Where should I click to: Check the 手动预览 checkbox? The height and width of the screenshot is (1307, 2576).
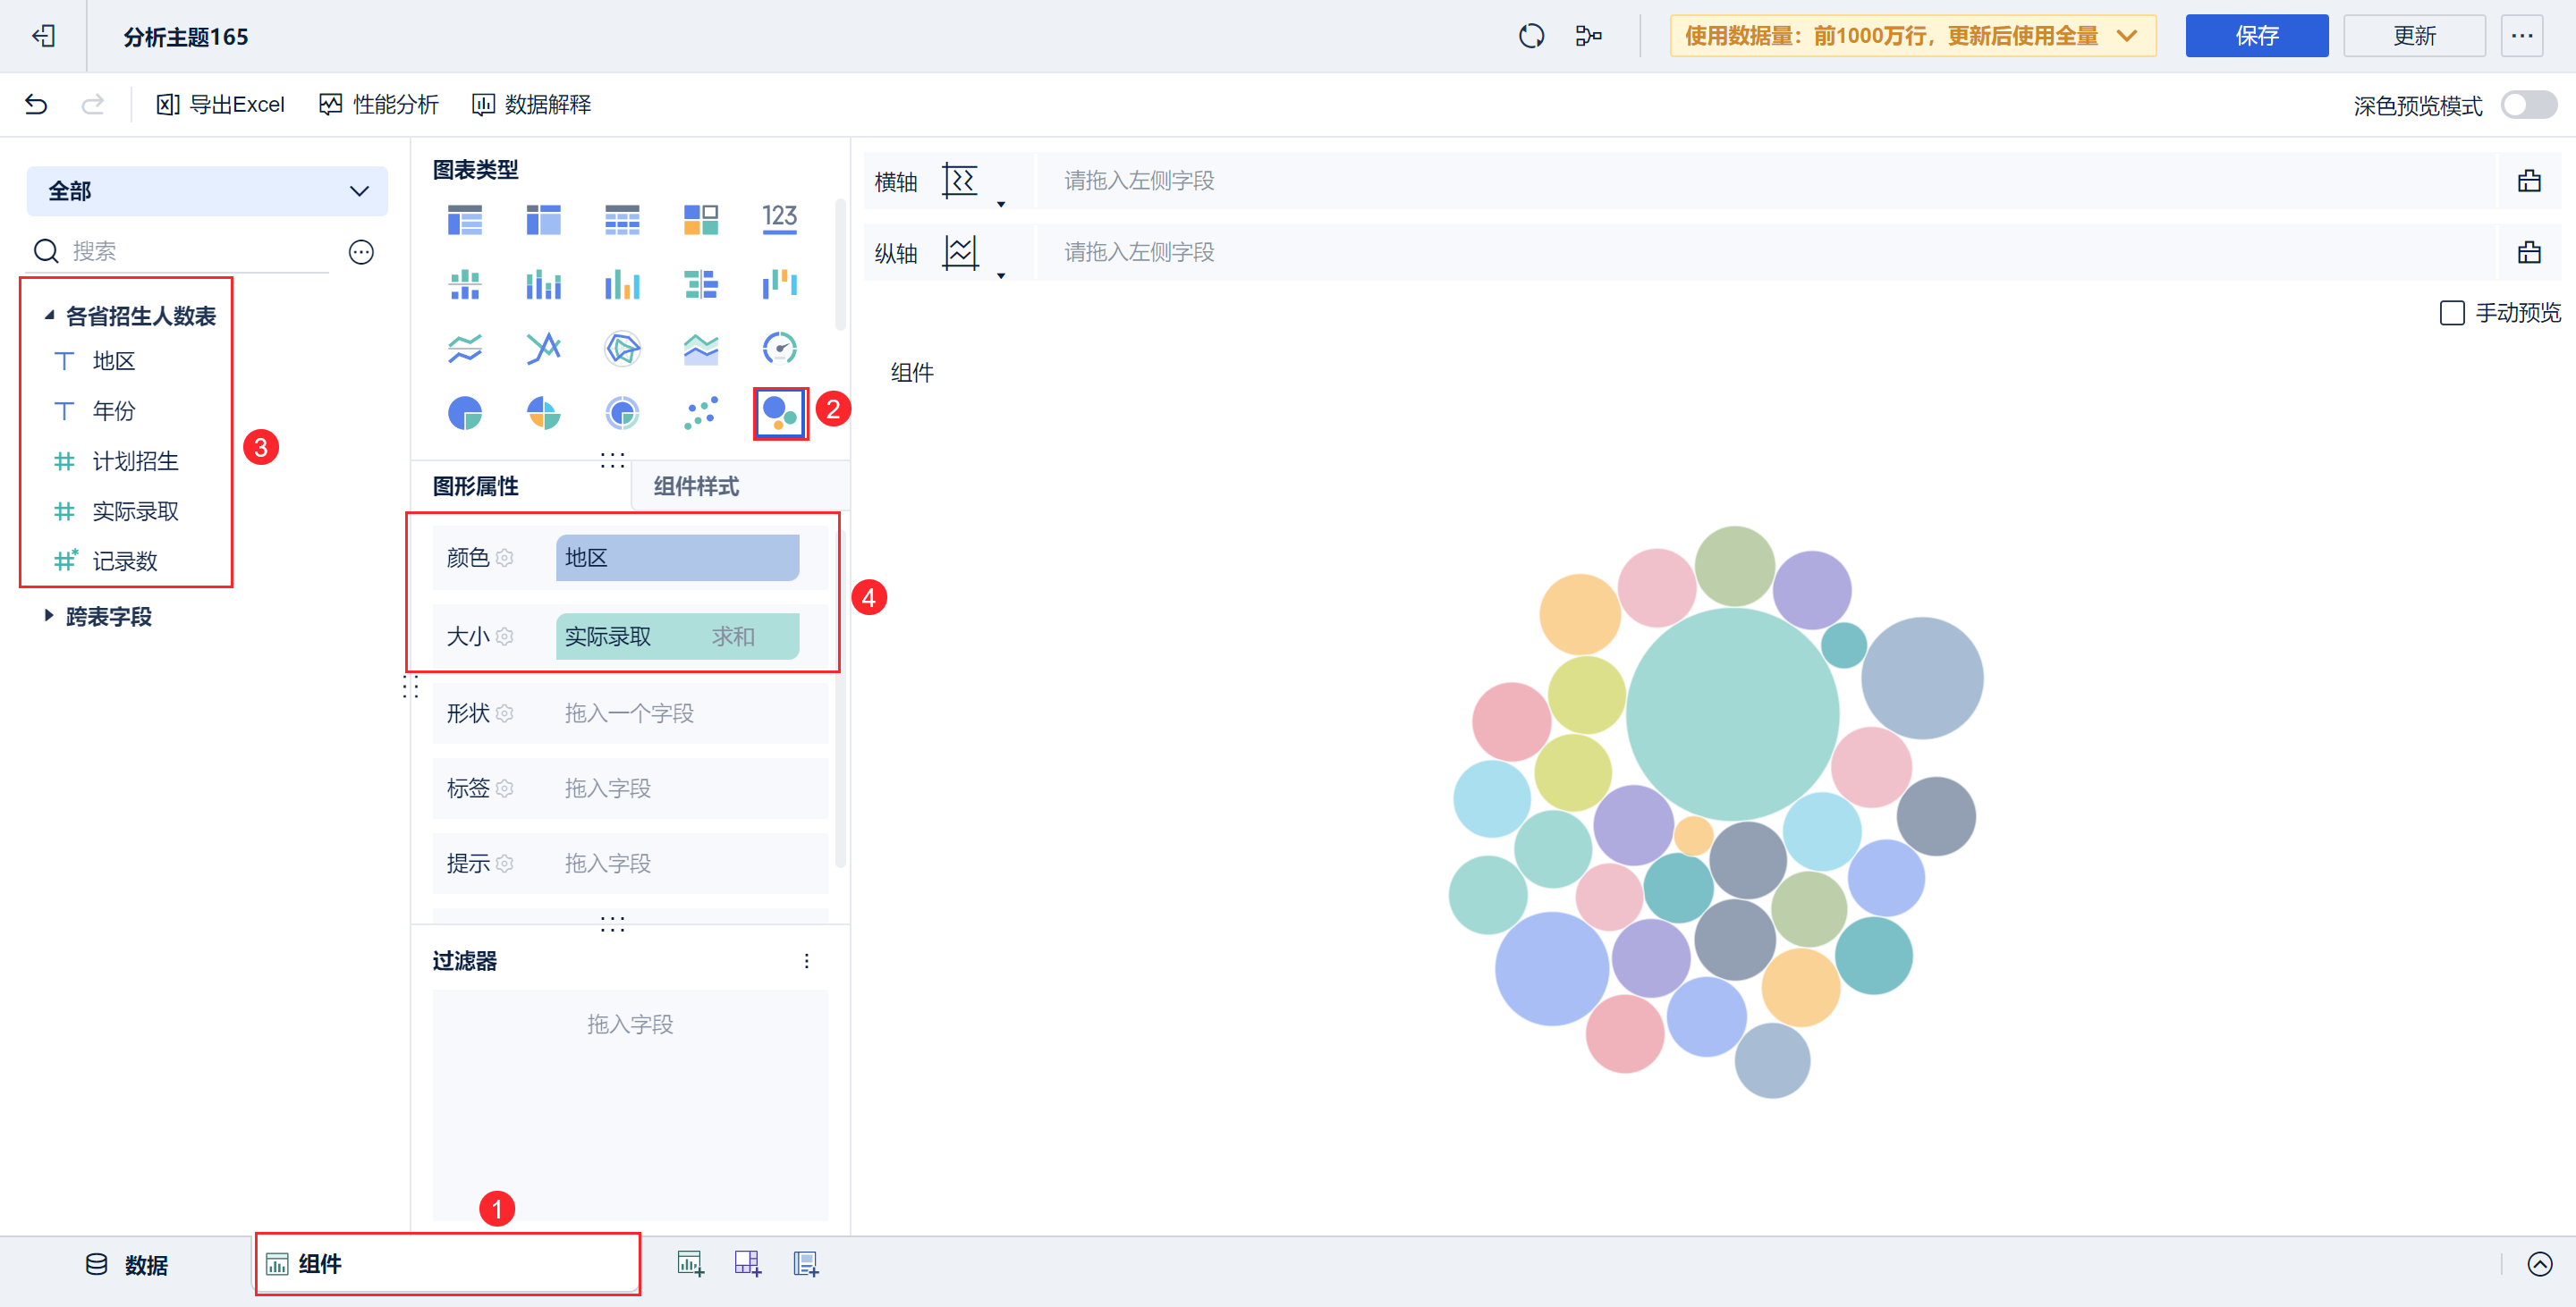point(2451,313)
